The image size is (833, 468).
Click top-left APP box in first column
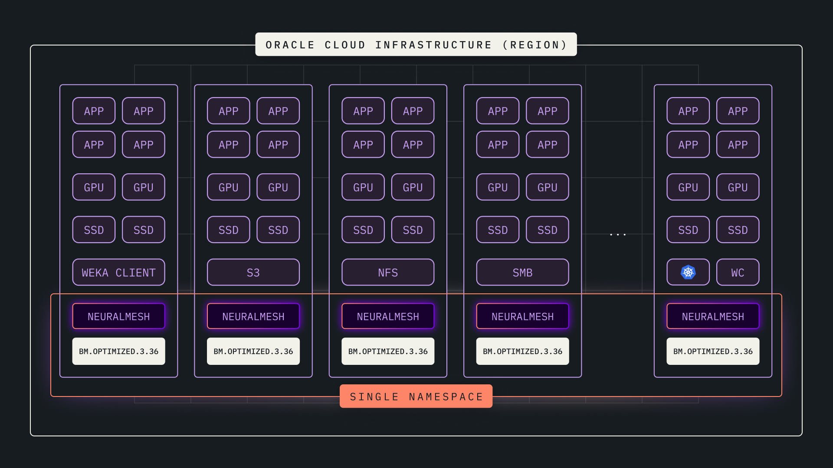click(94, 111)
